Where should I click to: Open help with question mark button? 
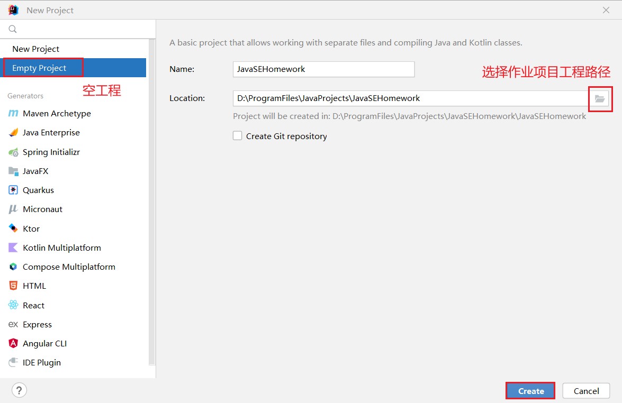tap(19, 390)
